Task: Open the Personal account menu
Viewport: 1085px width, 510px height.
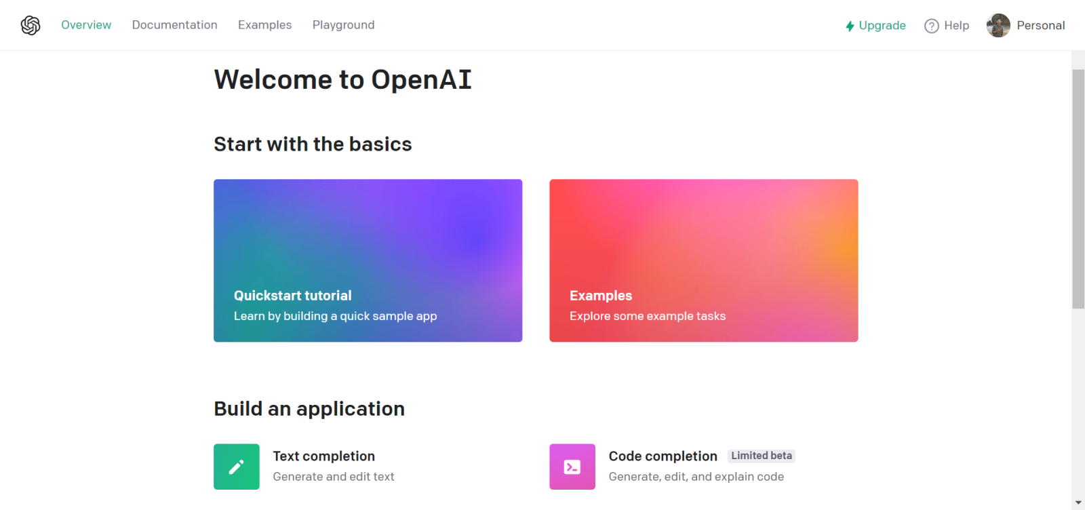Action: 1040,26
